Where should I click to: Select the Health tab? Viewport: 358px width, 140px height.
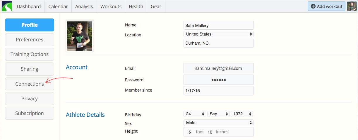pos(136,6)
